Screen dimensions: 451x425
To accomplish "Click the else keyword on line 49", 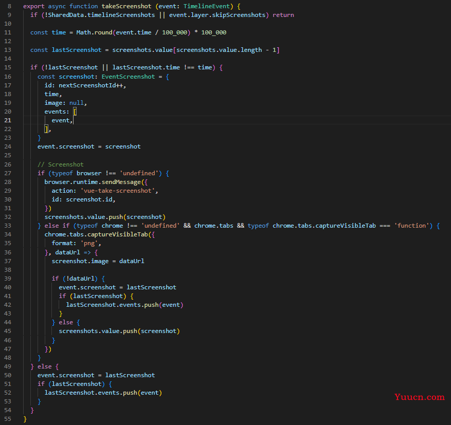I will tap(44, 366).
